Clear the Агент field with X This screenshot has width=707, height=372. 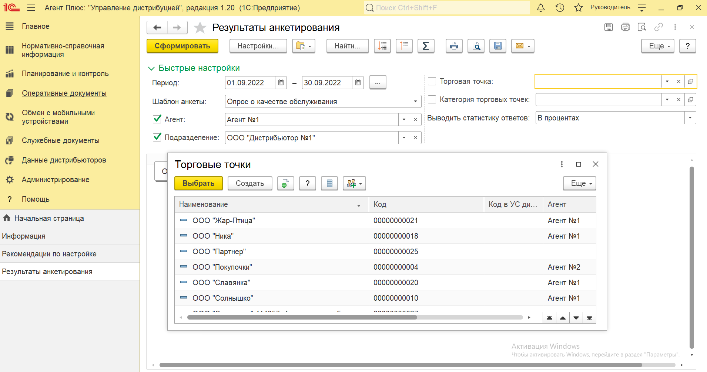click(x=415, y=120)
